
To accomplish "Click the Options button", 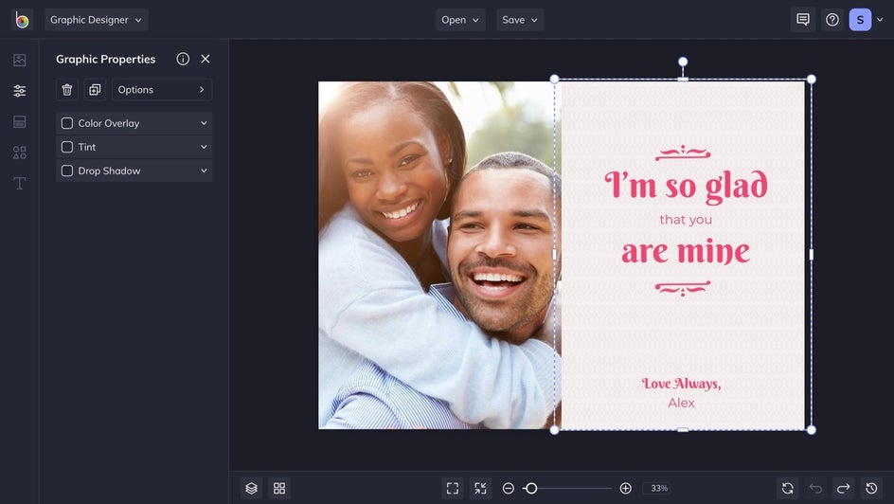I will click(162, 90).
